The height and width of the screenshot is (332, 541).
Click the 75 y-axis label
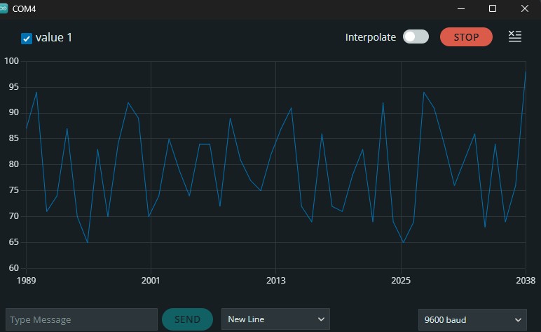point(14,190)
